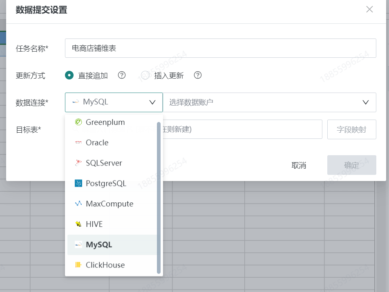Choose highlighted MySQL list entry

coord(112,245)
